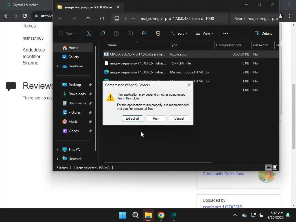This screenshot has height=222, width=296.
Task: Select Home in the navigation pane
Action: tap(73, 48)
